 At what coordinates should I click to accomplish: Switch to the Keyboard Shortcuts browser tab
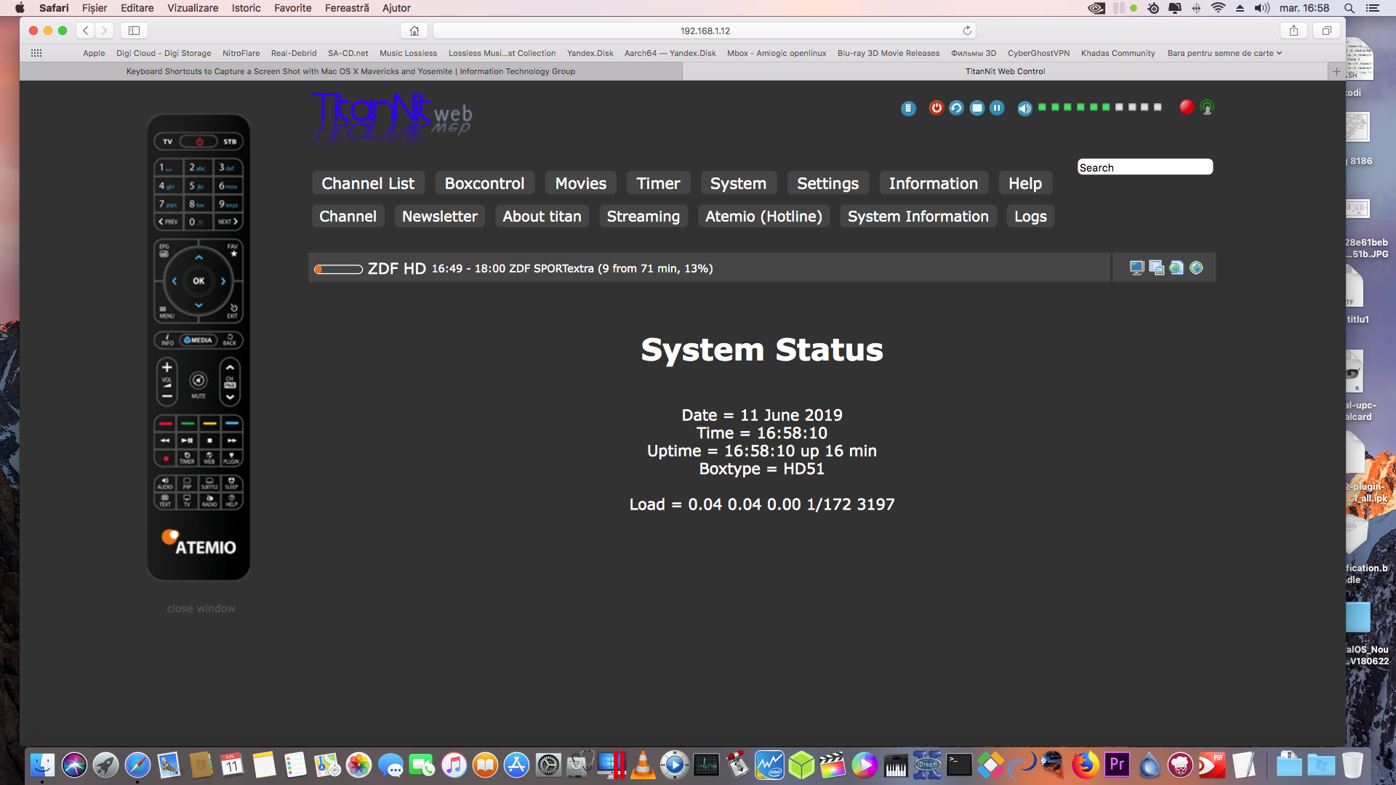[350, 71]
